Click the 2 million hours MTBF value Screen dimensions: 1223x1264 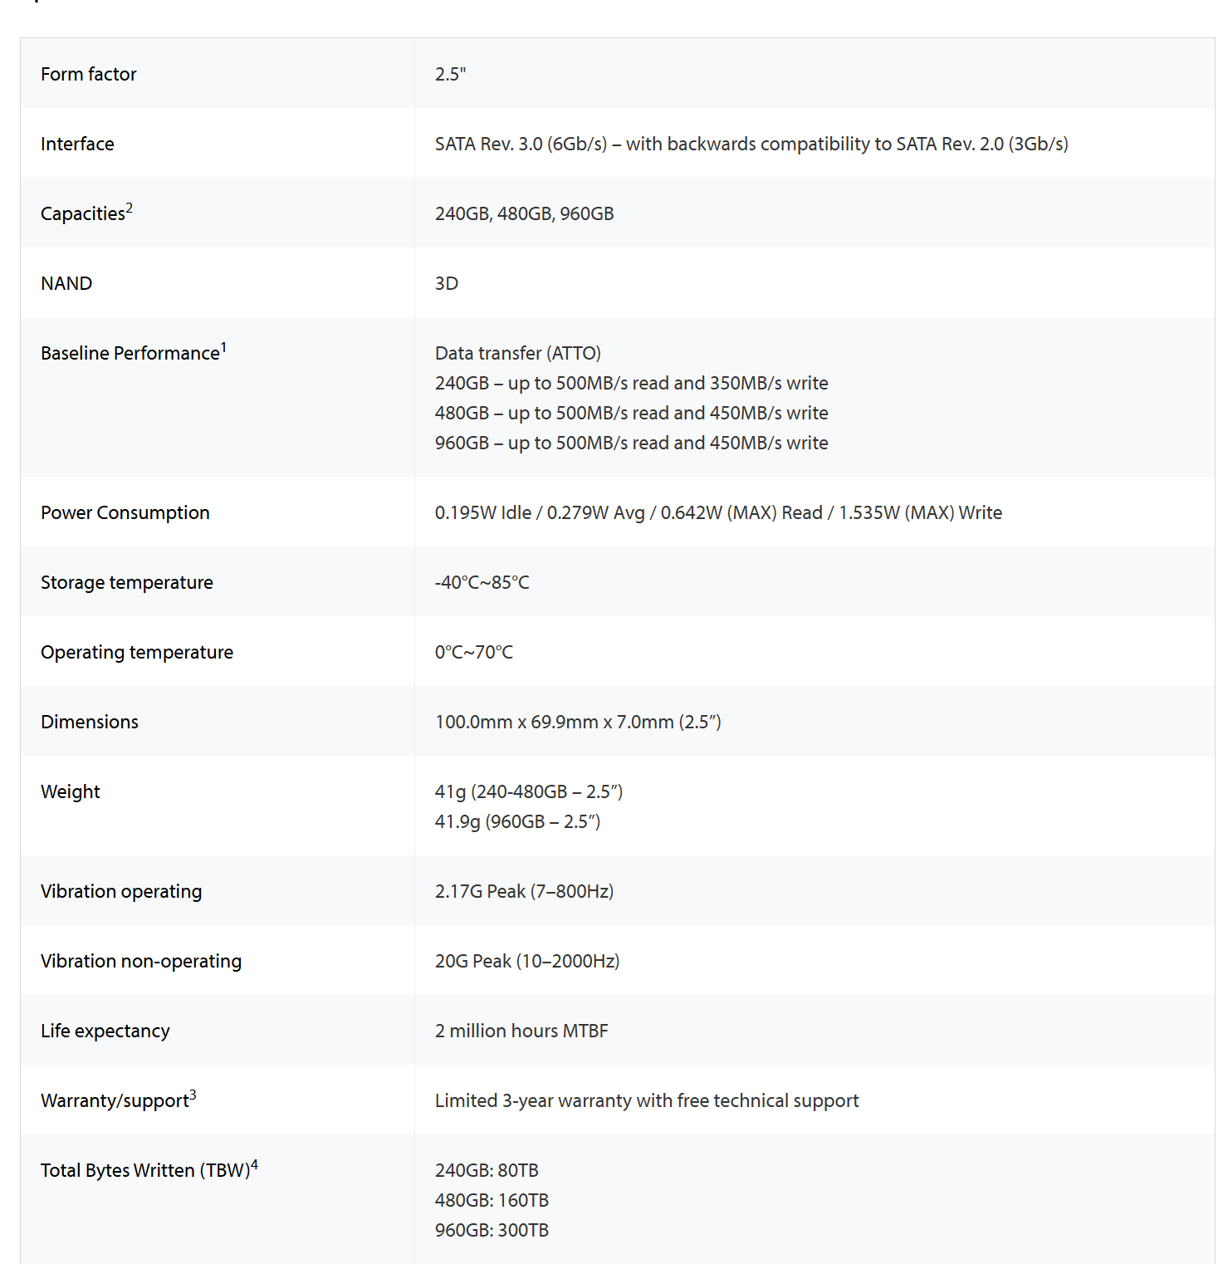pos(521,1031)
